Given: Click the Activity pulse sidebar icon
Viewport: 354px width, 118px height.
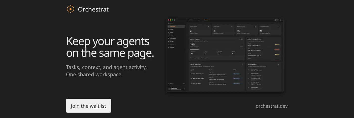Looking at the screenshot, I should coord(169,41).
